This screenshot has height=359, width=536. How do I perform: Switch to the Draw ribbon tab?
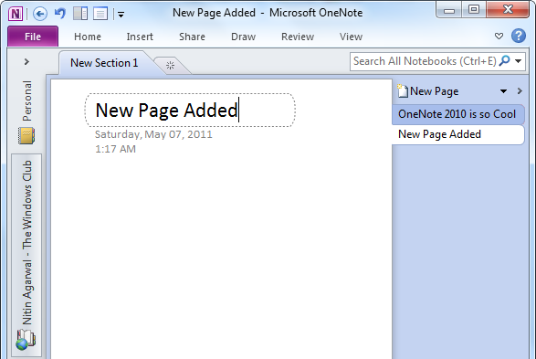(x=244, y=37)
